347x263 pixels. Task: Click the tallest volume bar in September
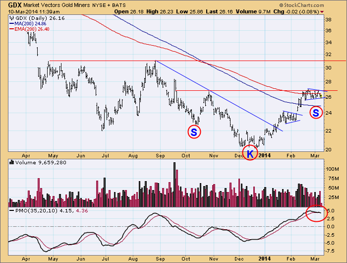point(174,185)
